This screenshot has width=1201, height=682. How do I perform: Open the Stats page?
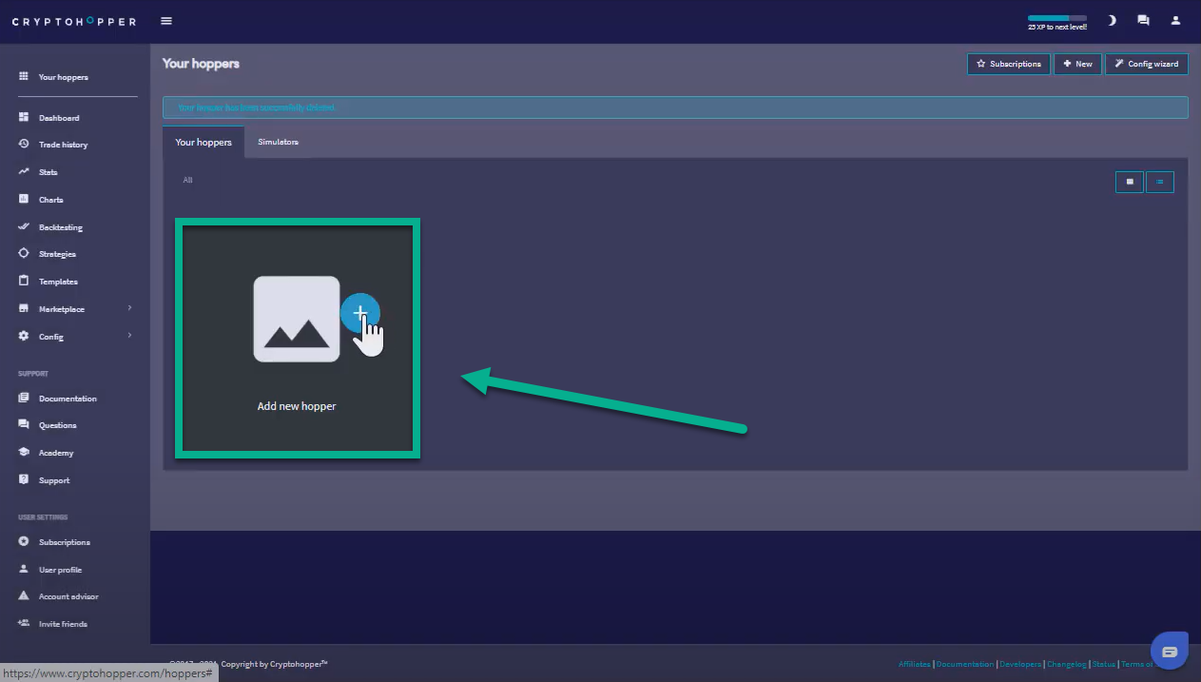point(48,172)
